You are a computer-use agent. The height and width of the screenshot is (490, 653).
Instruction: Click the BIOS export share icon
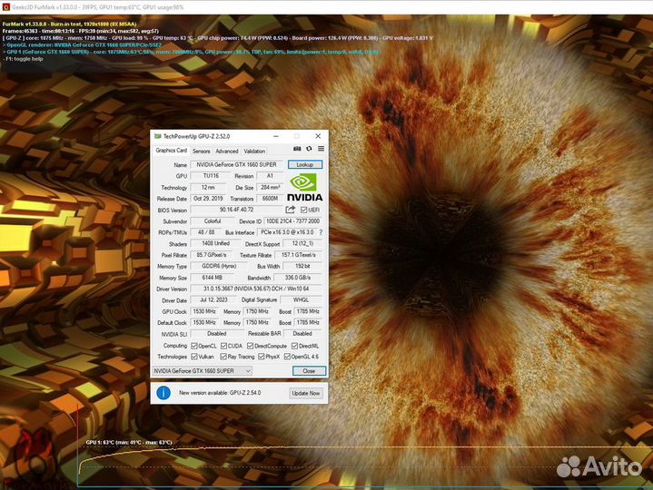click(290, 210)
